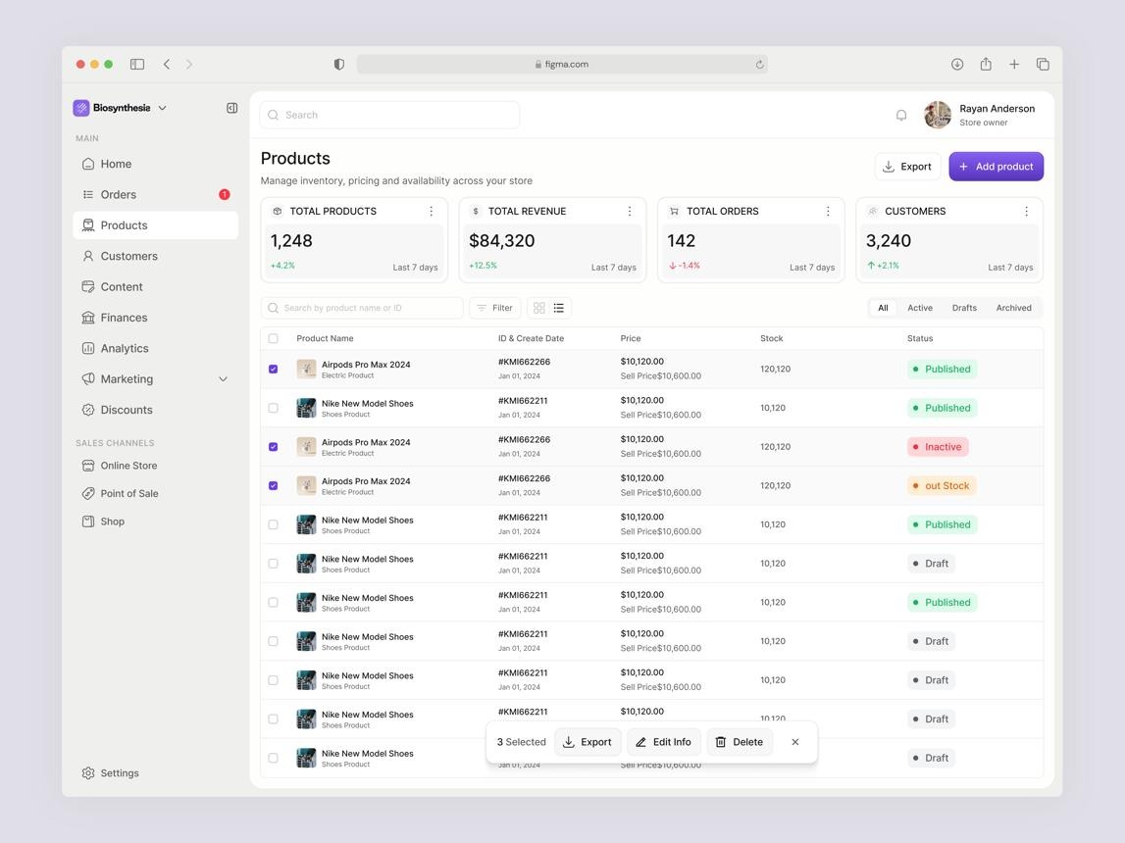Check the Nike row below first Airpods row
Image resolution: width=1125 pixels, height=843 pixels.
pyautogui.click(x=273, y=408)
